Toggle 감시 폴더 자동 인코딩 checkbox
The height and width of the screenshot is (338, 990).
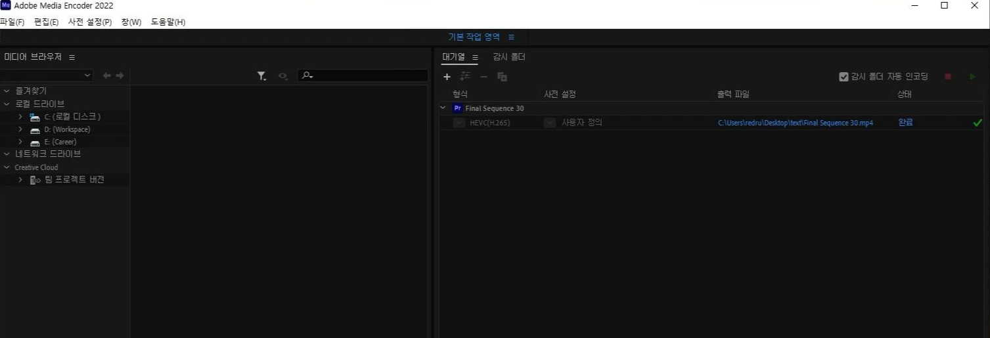tap(844, 77)
